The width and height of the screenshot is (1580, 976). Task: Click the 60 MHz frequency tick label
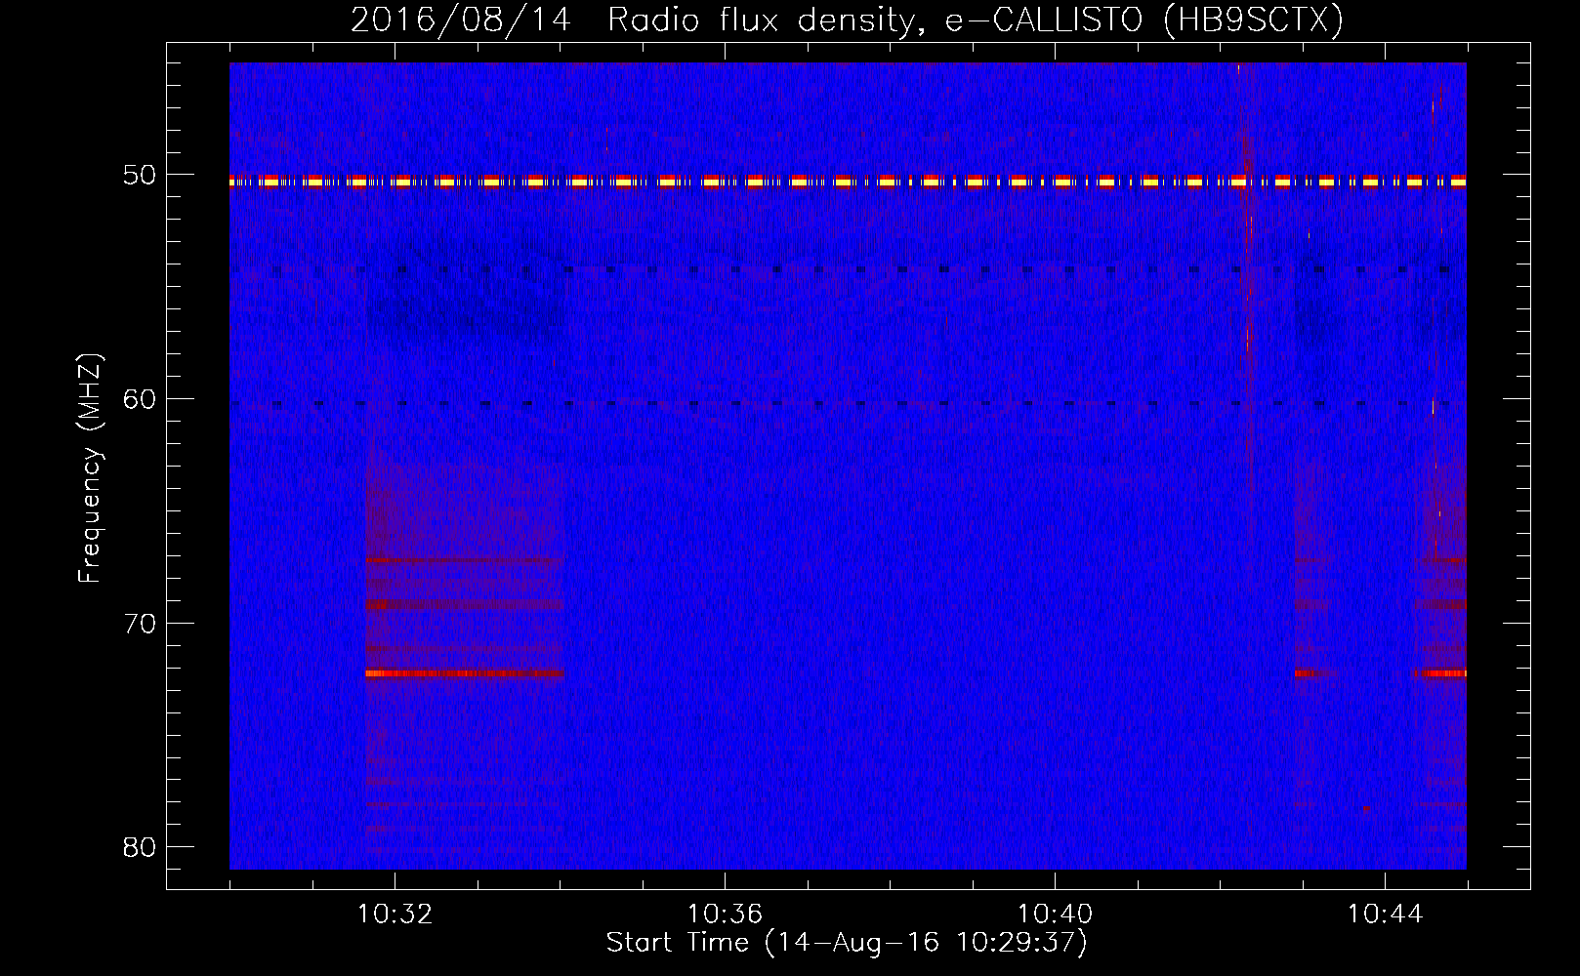(140, 398)
